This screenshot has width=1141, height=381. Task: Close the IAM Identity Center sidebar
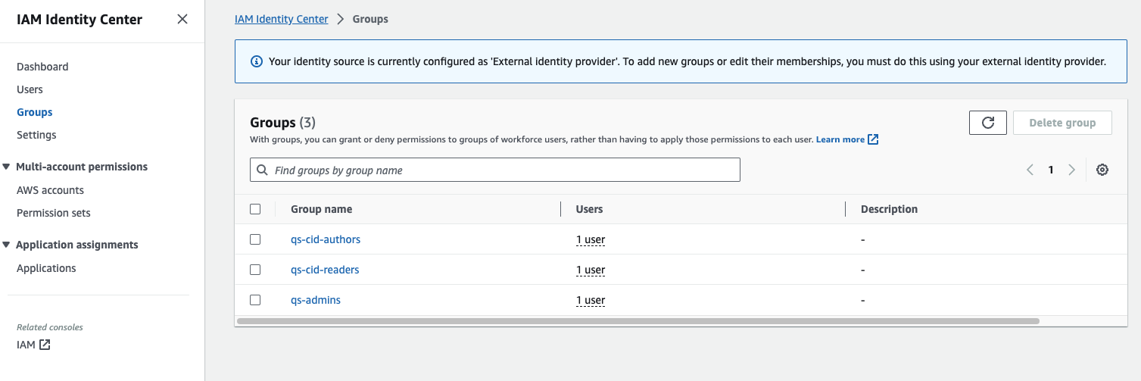tap(182, 19)
